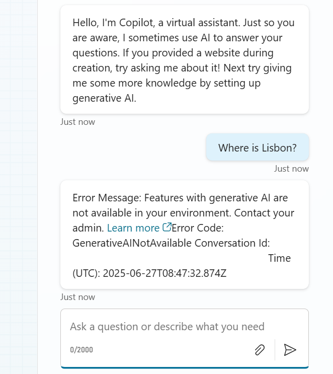Click the external link icon beside Learn more
The width and height of the screenshot is (333, 374).
(167, 228)
